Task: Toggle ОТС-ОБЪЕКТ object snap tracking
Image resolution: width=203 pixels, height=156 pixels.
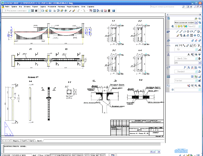Action: pyautogui.click(x=78, y=155)
